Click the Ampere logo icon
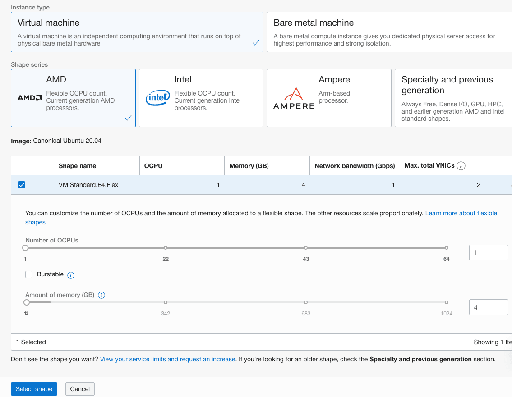The image size is (512, 397). 293,98
